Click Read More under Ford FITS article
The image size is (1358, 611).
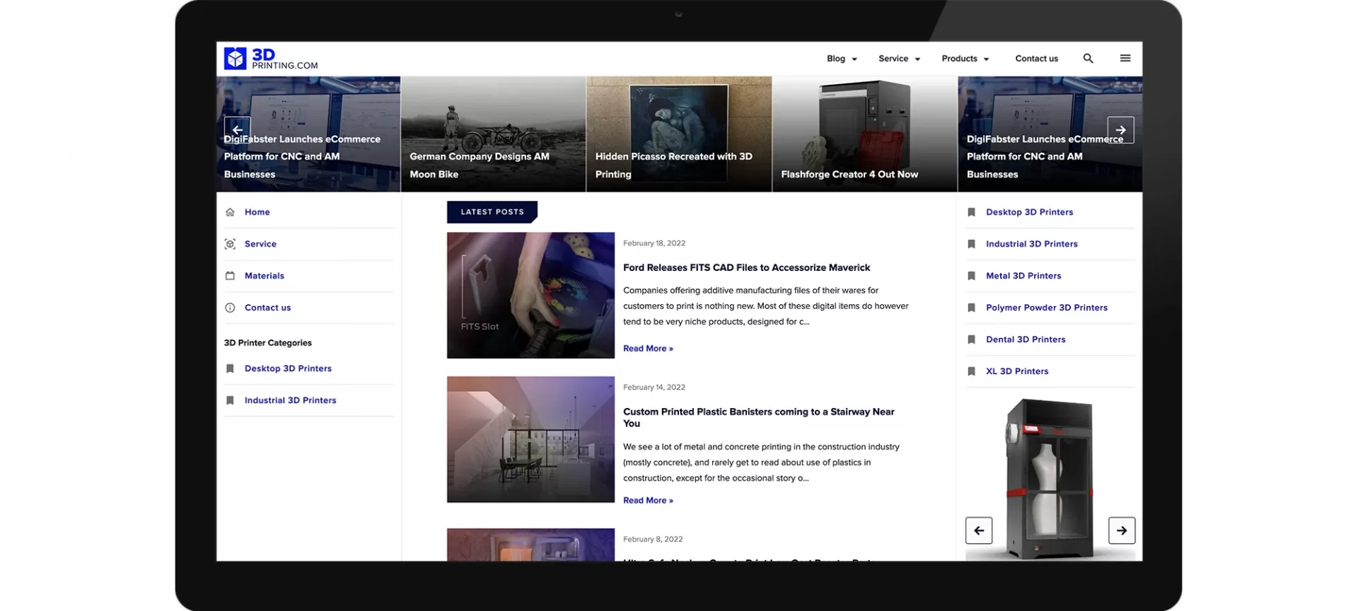pos(648,349)
